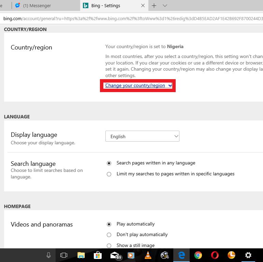Click the bing.com address bar
Screen dimensions: 263x262
[x=132, y=19]
